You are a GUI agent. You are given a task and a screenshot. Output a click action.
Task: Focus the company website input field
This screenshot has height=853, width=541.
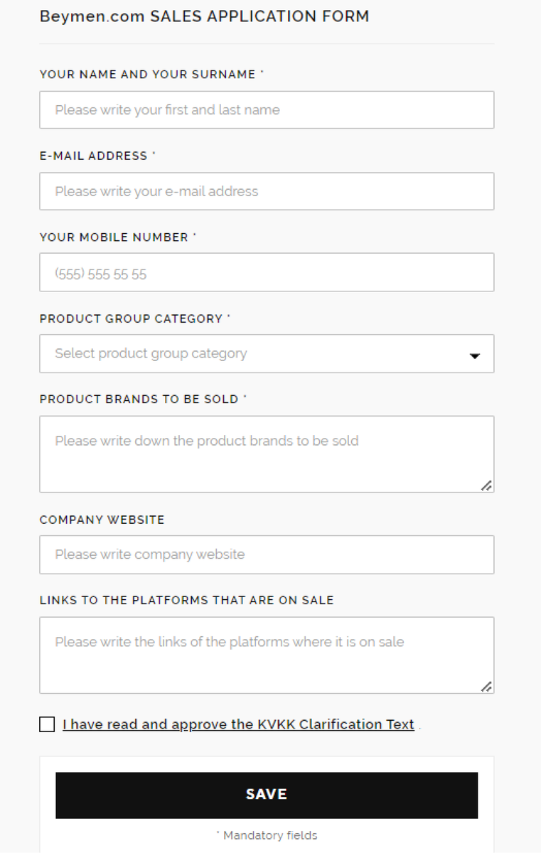[x=267, y=554]
